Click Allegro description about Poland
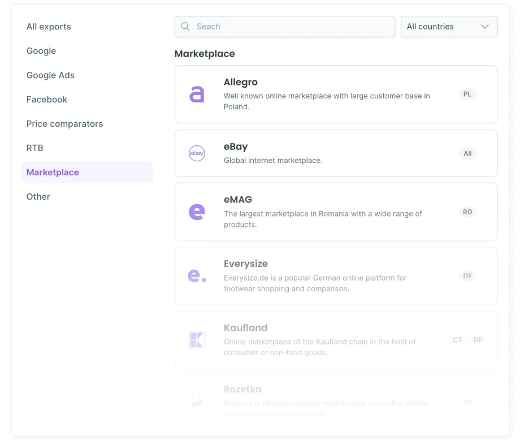This screenshot has height=448, width=520. tap(327, 101)
